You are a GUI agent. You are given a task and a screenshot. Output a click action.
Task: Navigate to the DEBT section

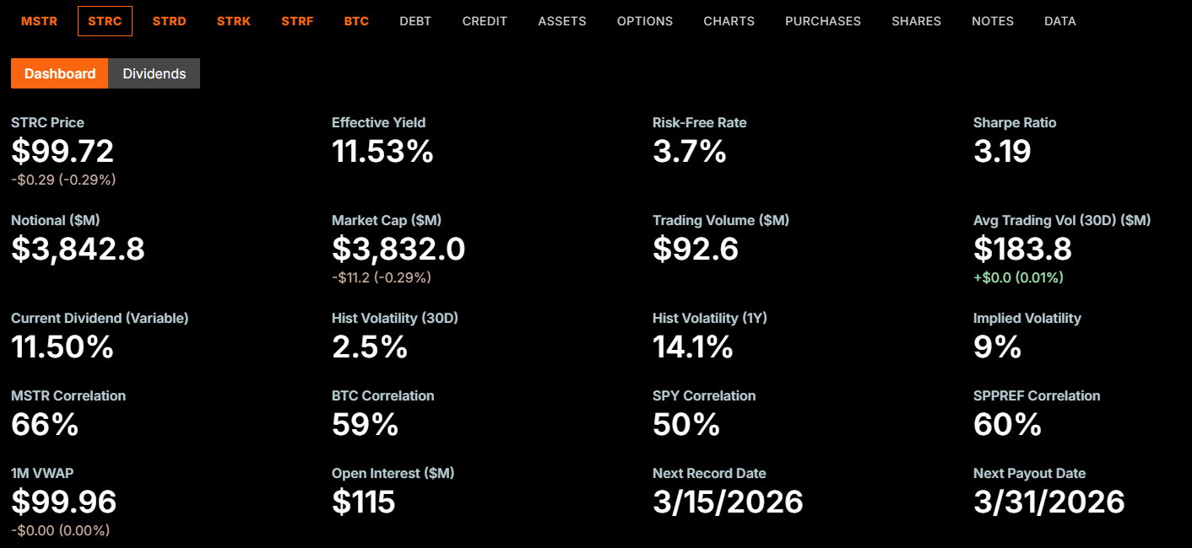pyautogui.click(x=415, y=21)
